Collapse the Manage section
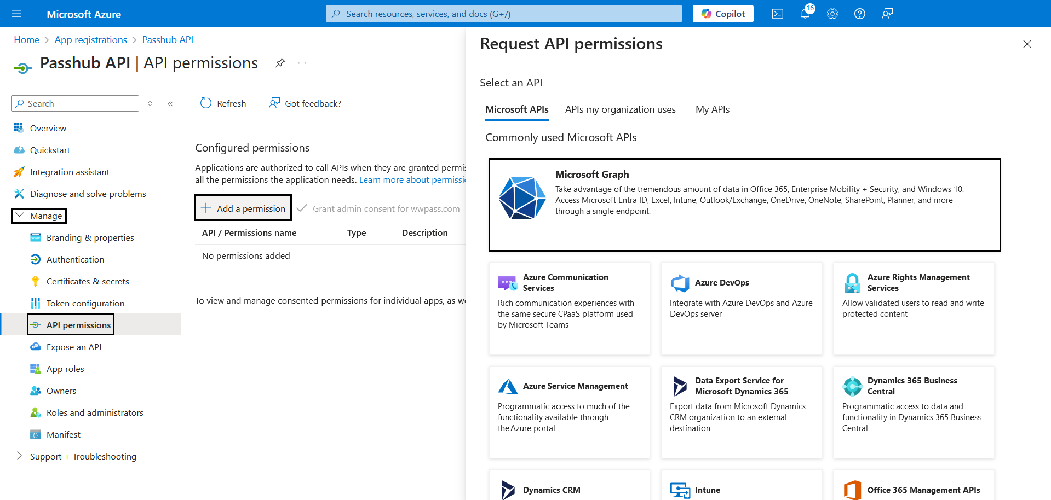Viewport: 1051px width, 500px height. point(39,216)
